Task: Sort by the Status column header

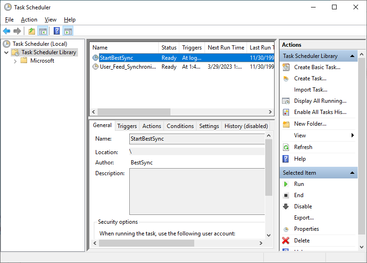Action: pos(169,48)
